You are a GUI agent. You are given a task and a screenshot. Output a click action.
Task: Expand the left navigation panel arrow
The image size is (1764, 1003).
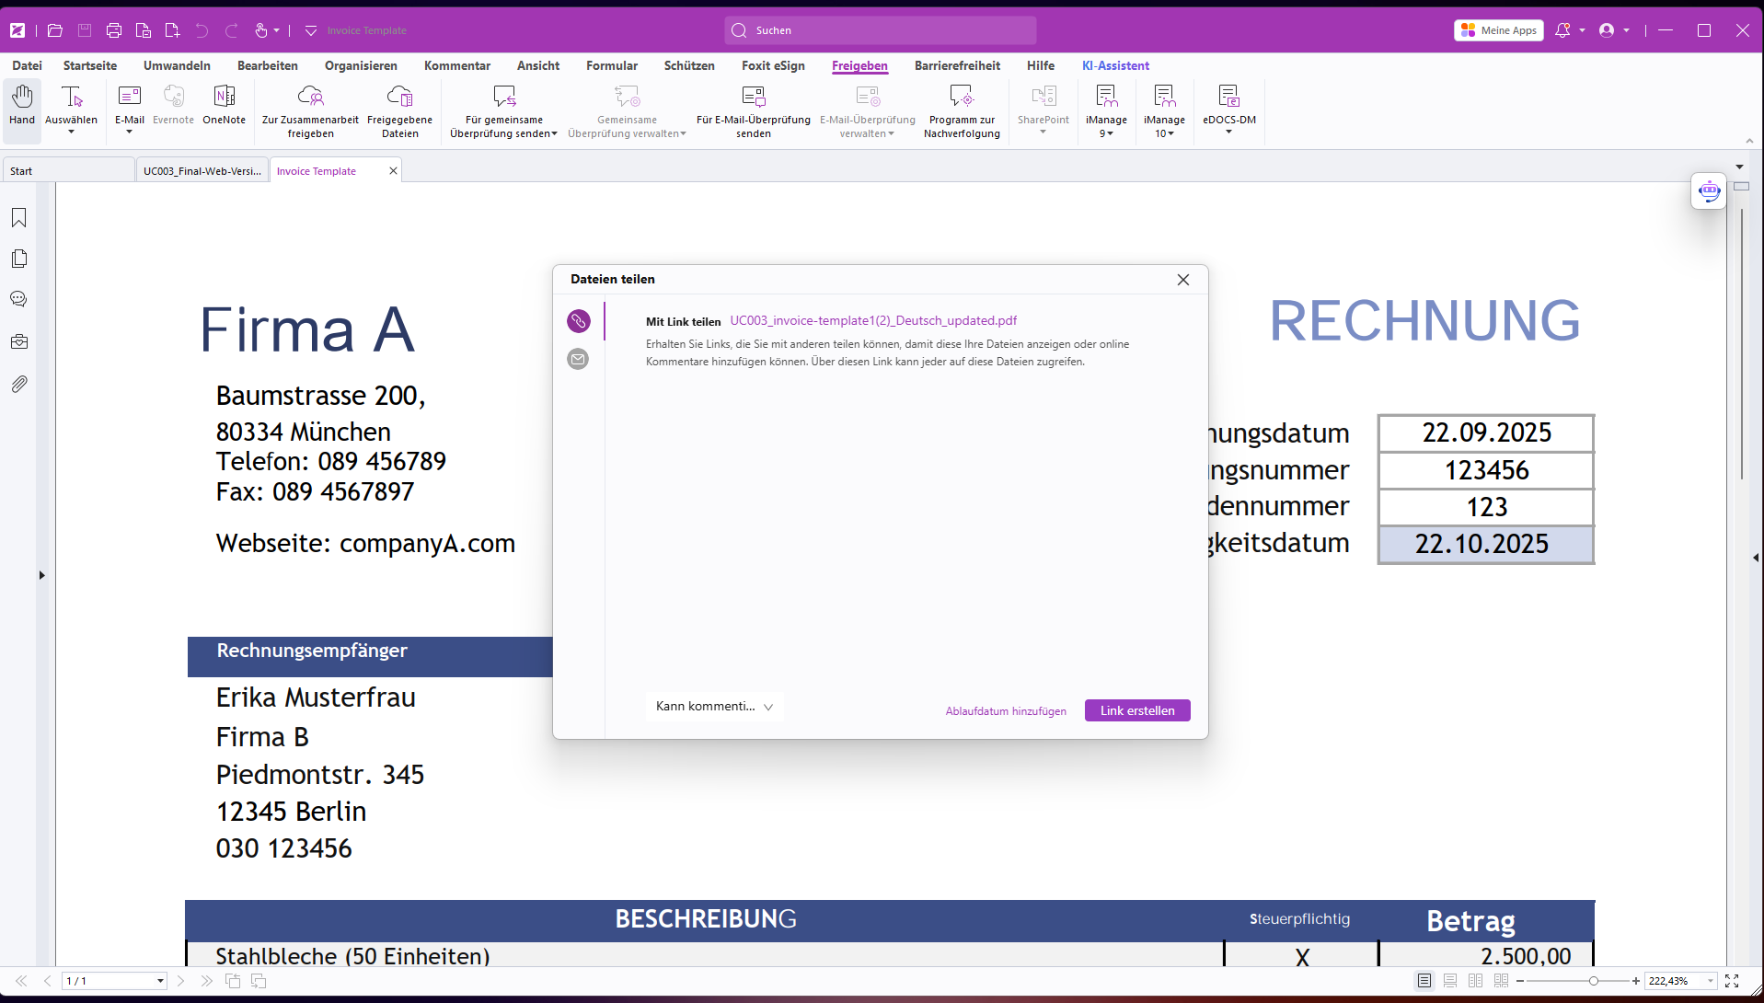41,575
